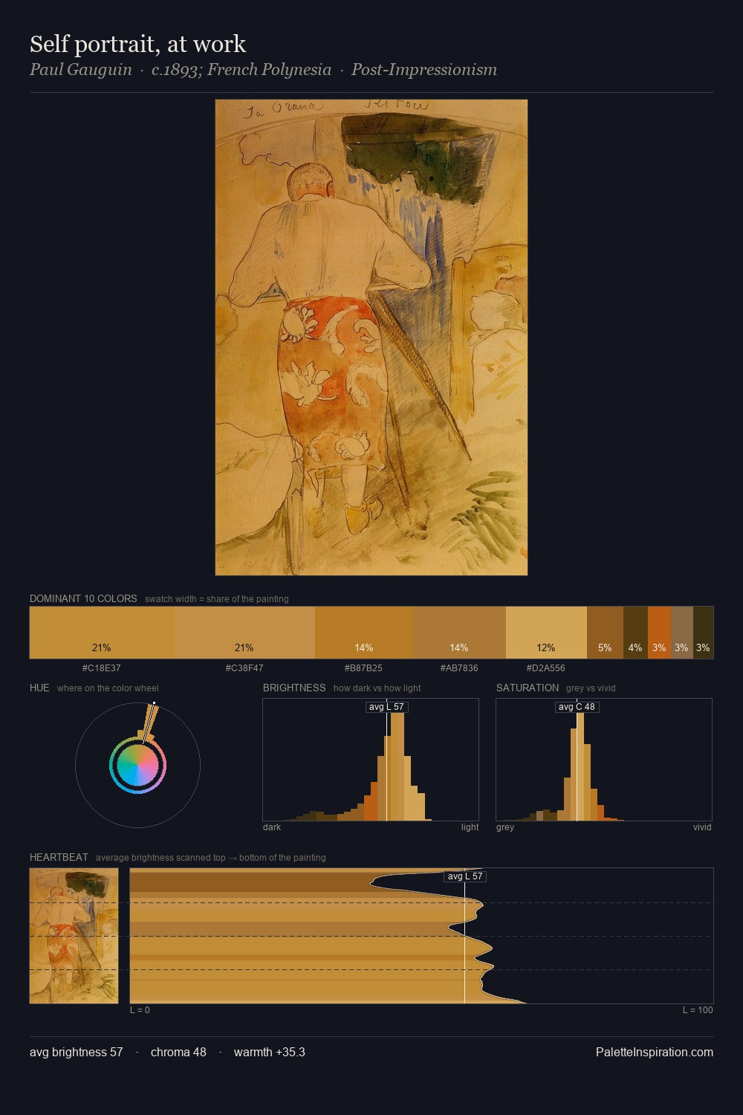Open the PaletteInspiration.com link
743x1115 pixels.
tap(655, 1052)
